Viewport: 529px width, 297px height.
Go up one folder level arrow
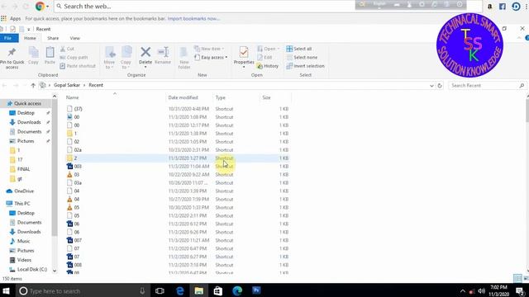(x=33, y=86)
